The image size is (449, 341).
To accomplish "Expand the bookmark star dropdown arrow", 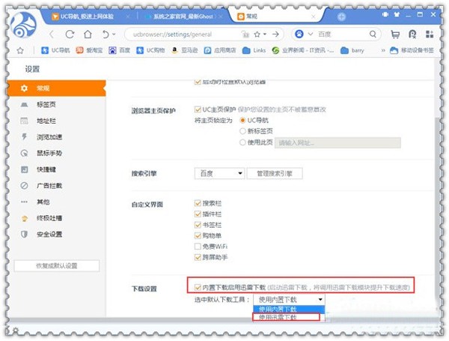I will point(265,34).
